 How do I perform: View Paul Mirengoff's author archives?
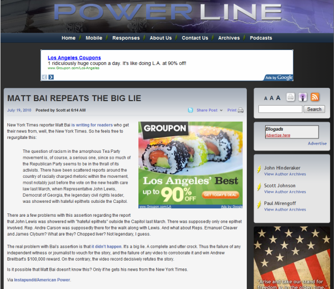285,210
